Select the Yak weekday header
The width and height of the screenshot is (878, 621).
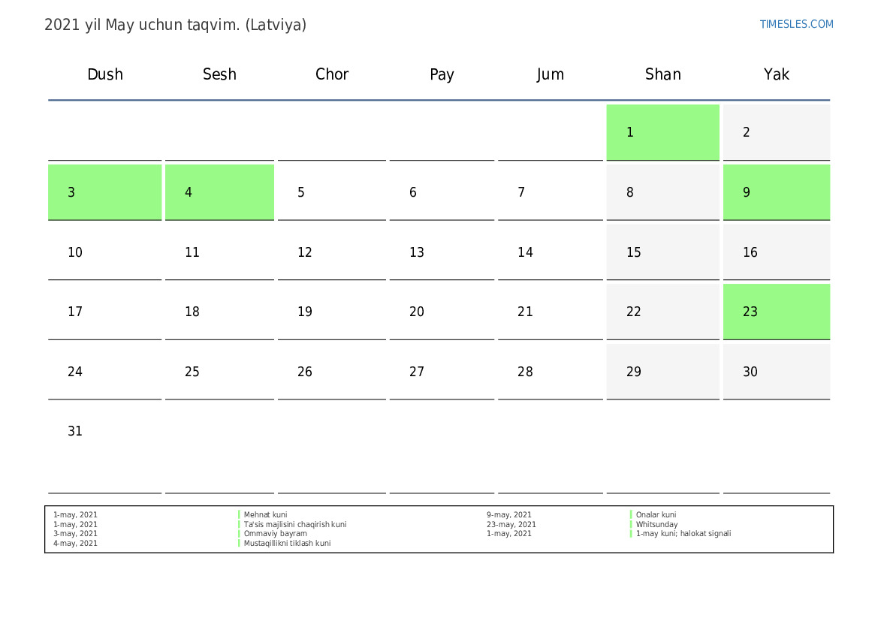tap(776, 74)
